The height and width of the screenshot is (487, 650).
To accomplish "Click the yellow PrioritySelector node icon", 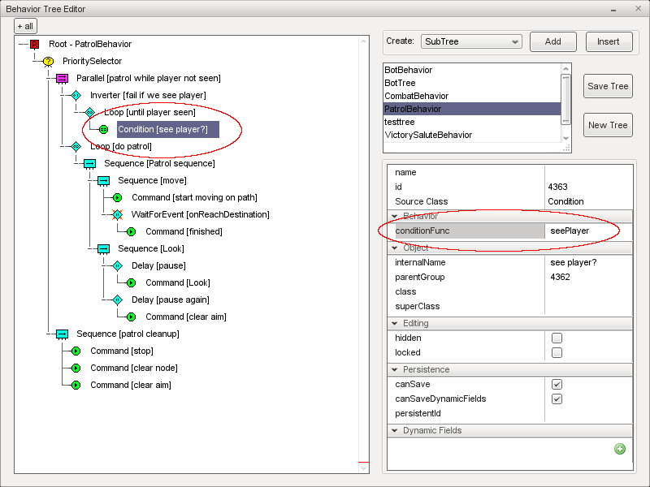I will click(48, 62).
